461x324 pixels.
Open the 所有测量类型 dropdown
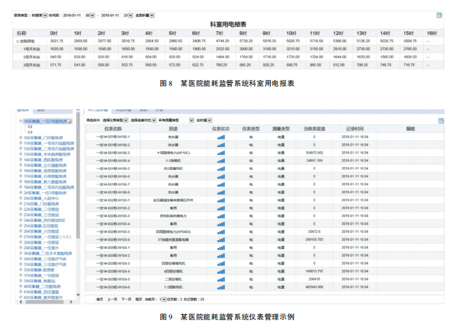click(191, 120)
